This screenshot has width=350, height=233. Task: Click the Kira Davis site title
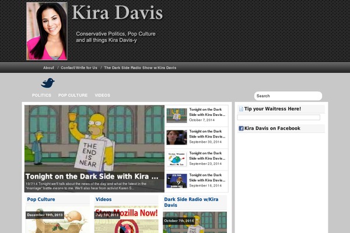pos(117,13)
